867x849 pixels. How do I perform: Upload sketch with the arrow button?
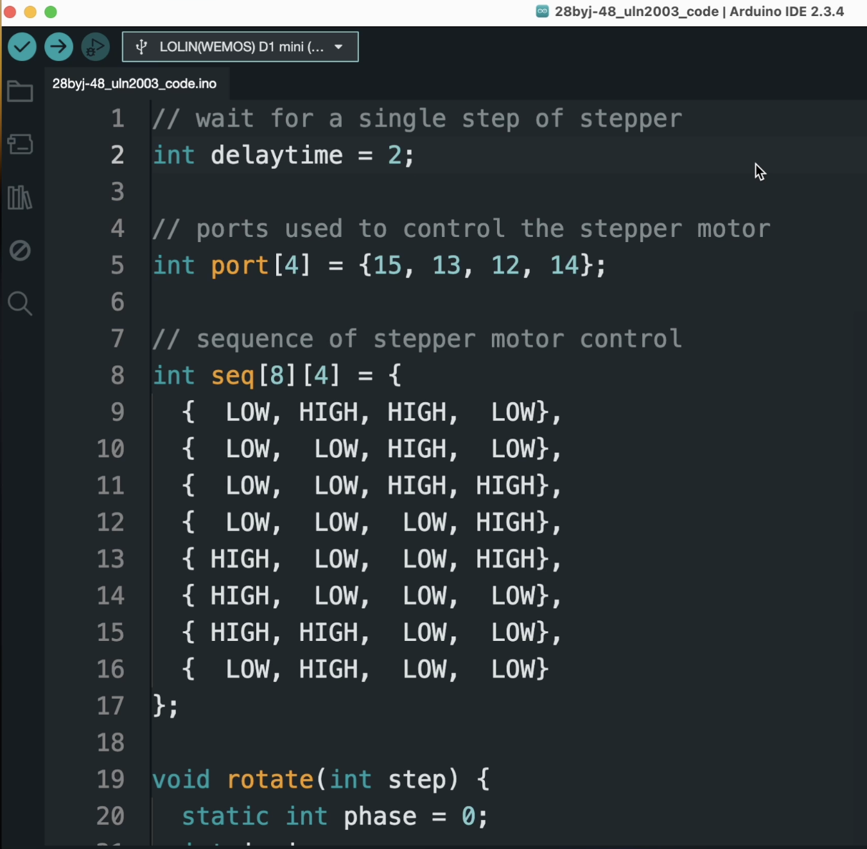pos(58,47)
